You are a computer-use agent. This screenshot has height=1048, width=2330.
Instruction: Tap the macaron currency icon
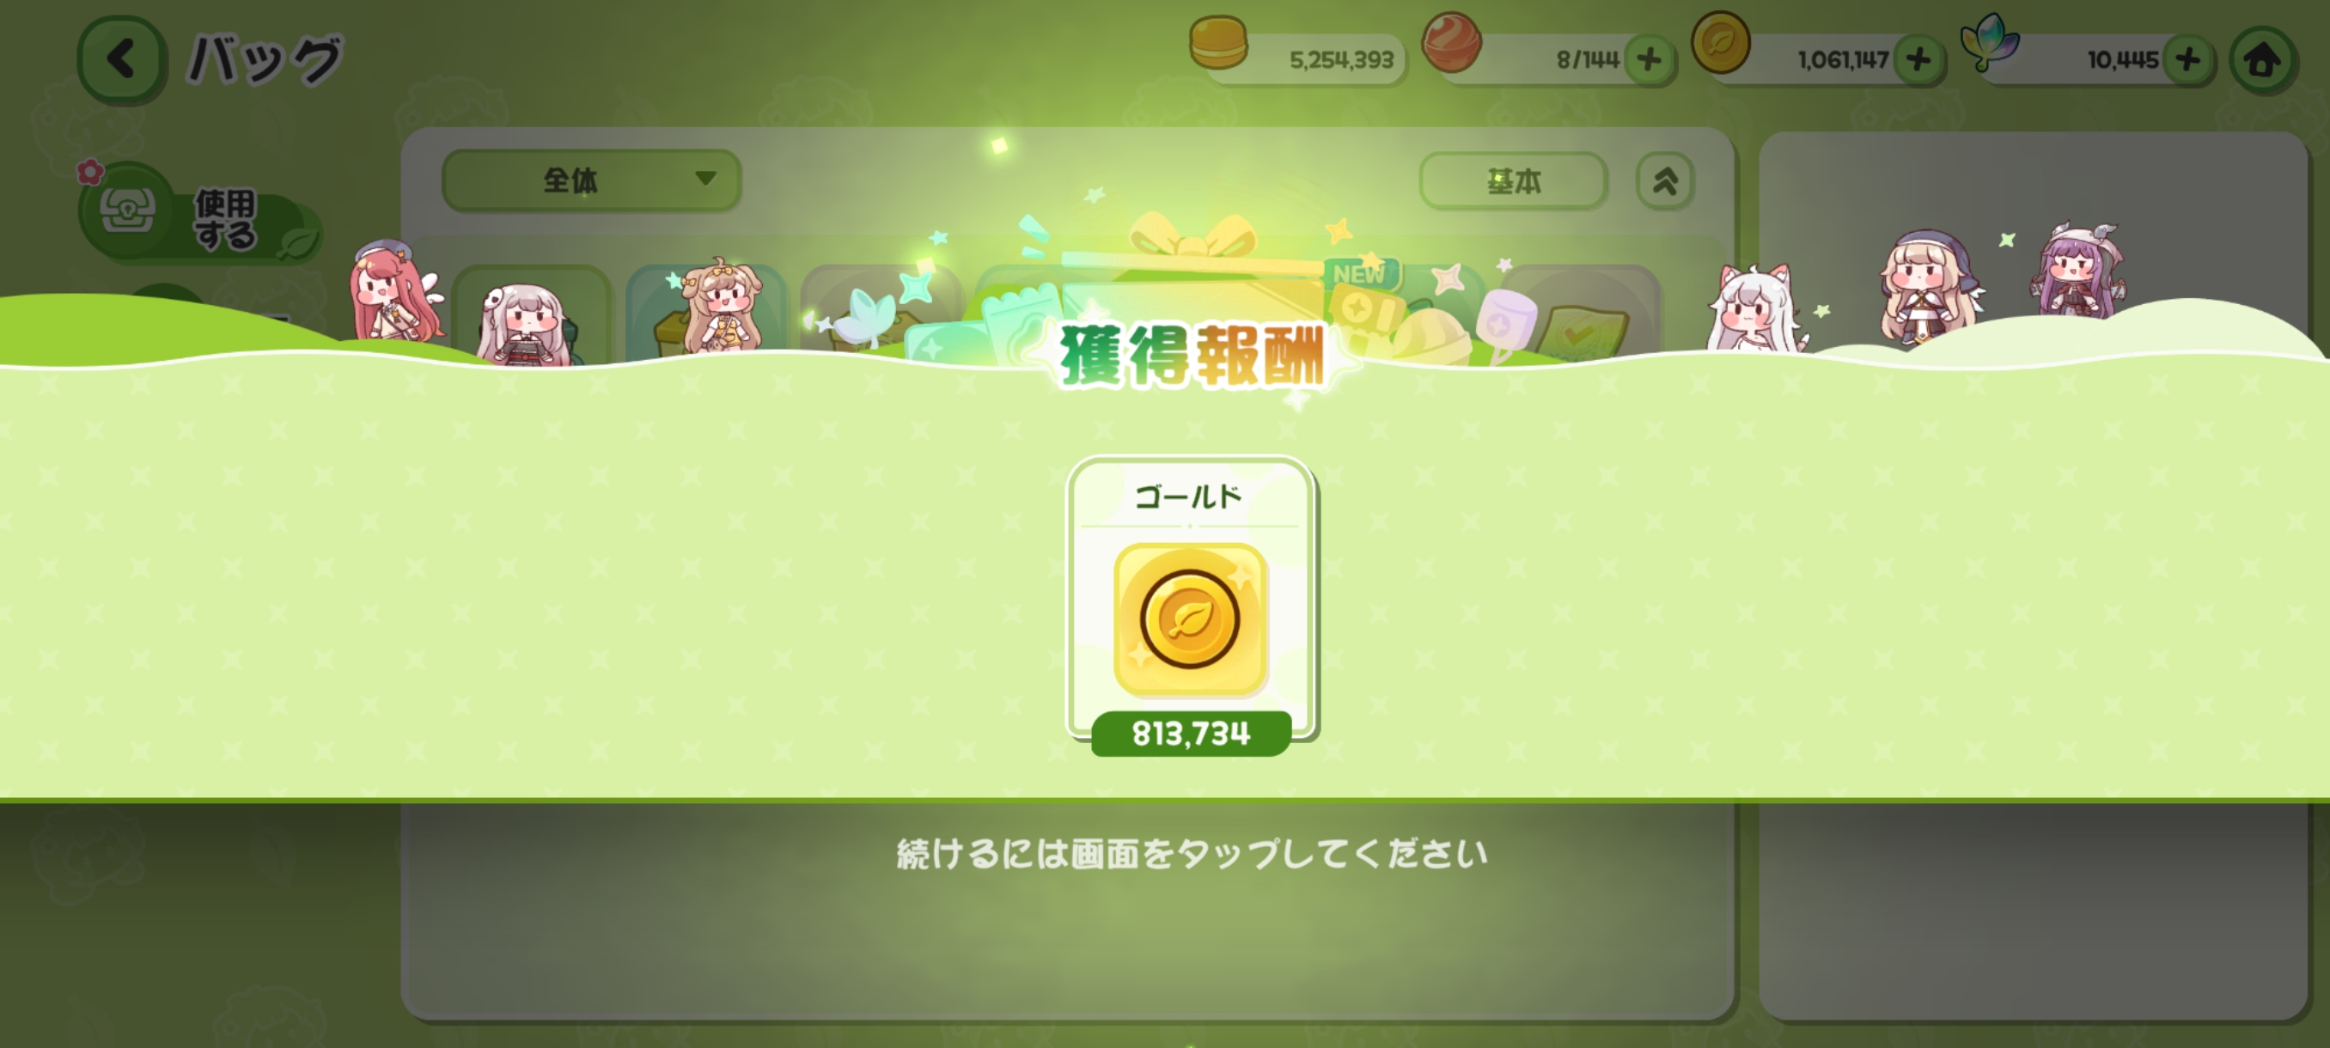[1218, 42]
